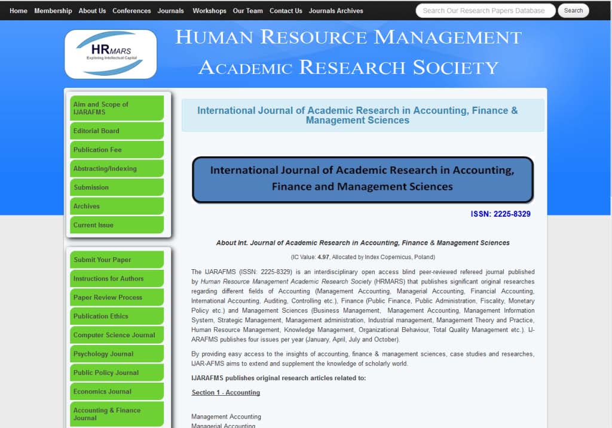Open the Journals Archives nav link
612x428 pixels.
click(x=336, y=11)
